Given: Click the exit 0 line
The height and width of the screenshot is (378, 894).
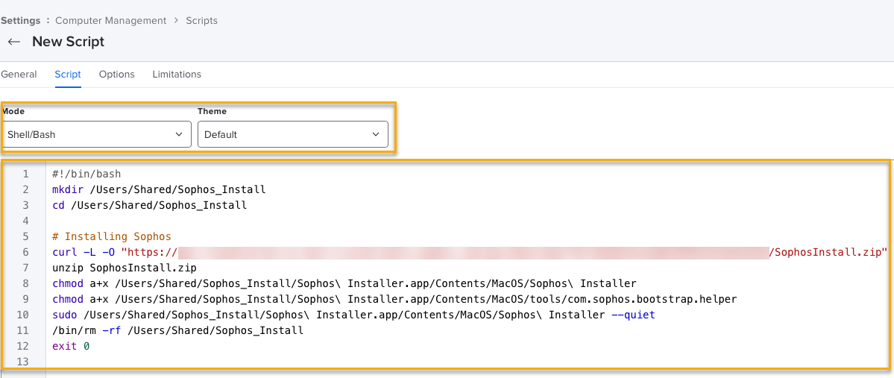Looking at the screenshot, I should [71, 346].
